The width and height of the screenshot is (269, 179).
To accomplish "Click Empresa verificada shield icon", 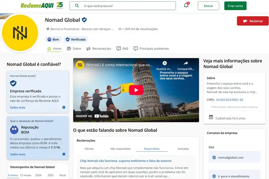I will (x=13, y=83).
